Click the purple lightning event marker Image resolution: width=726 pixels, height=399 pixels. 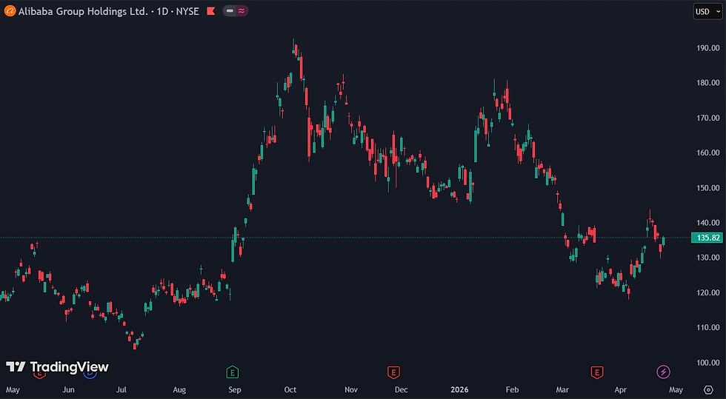click(663, 371)
